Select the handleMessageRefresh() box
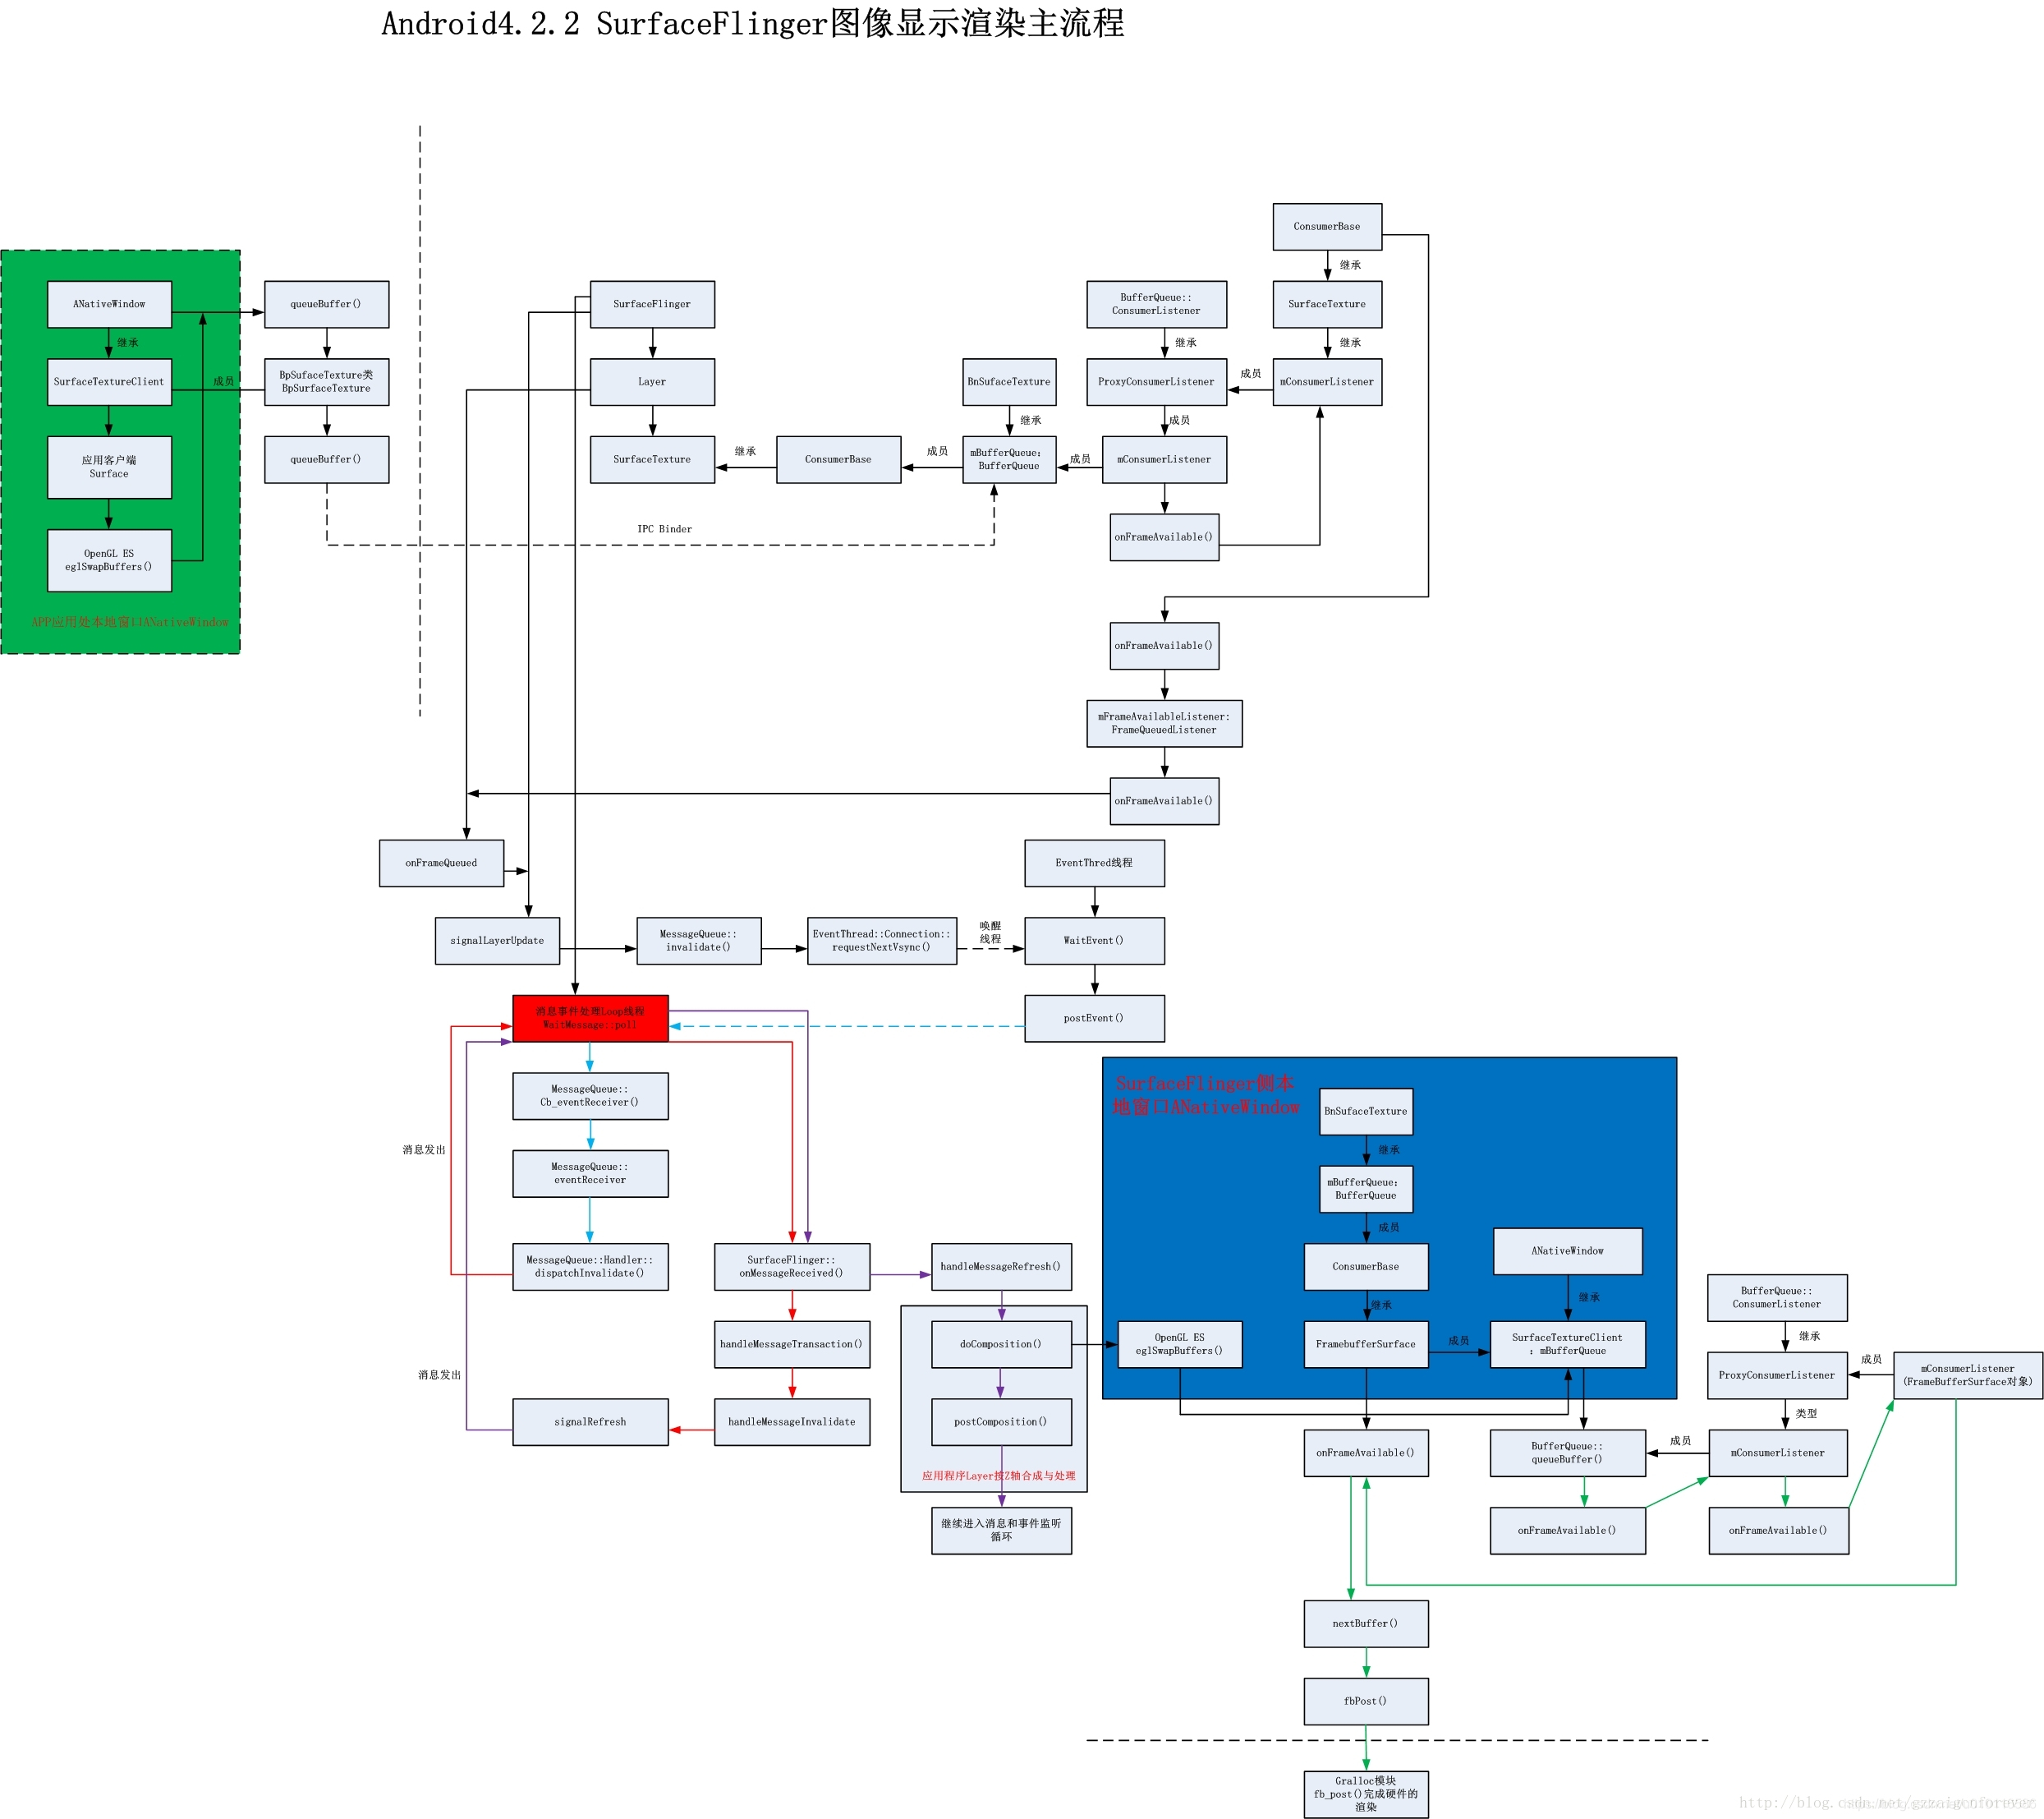 point(1001,1267)
